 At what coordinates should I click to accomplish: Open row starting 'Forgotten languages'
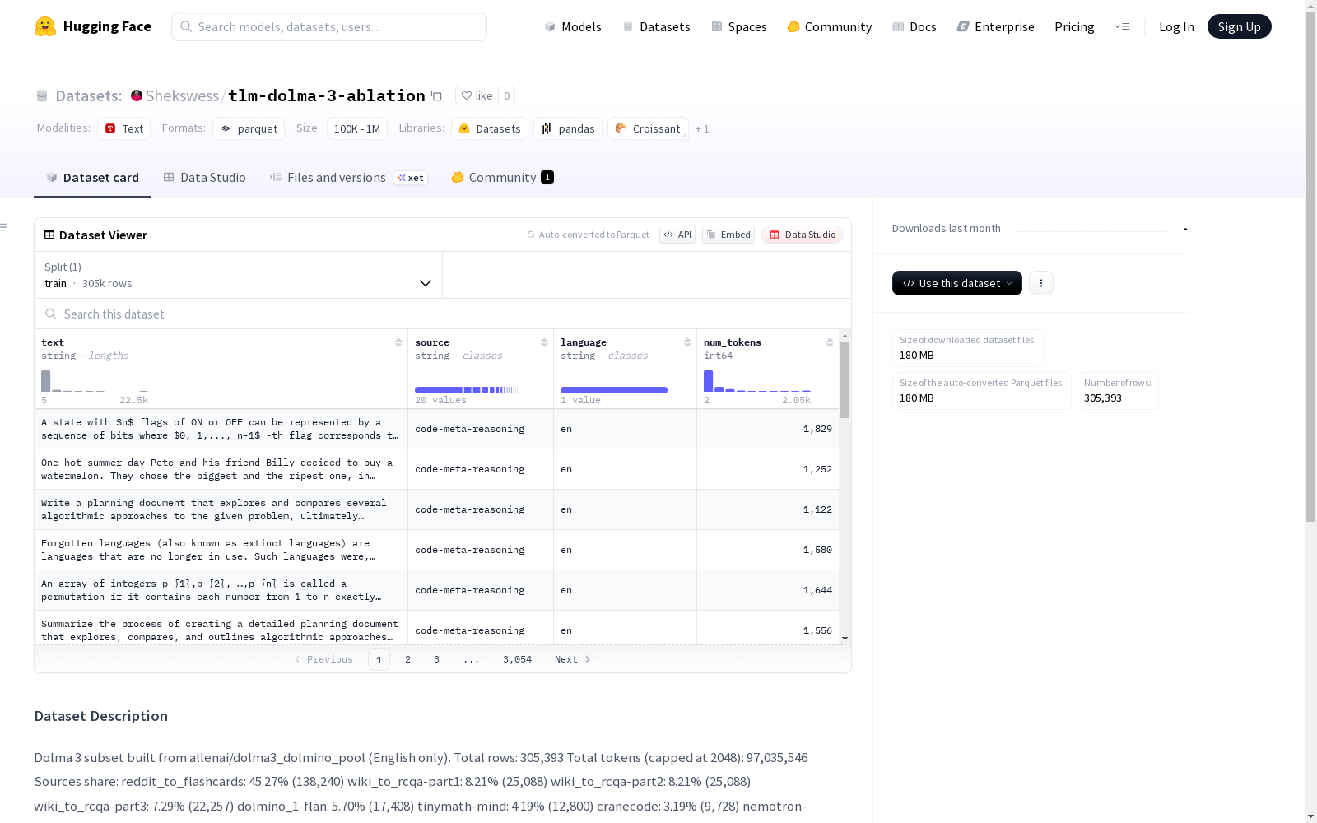437,550
